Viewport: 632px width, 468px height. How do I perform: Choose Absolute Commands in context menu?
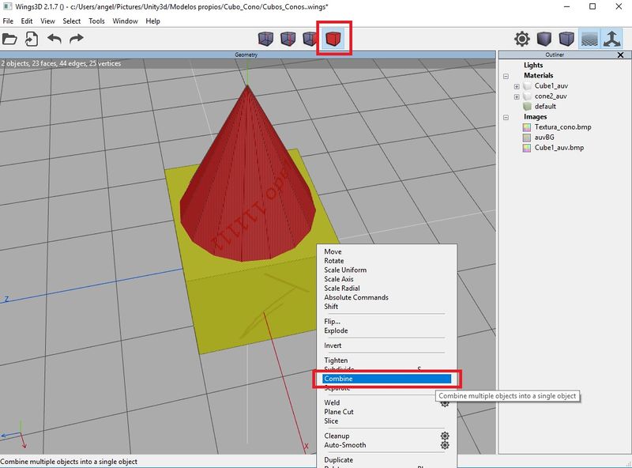[356, 297]
